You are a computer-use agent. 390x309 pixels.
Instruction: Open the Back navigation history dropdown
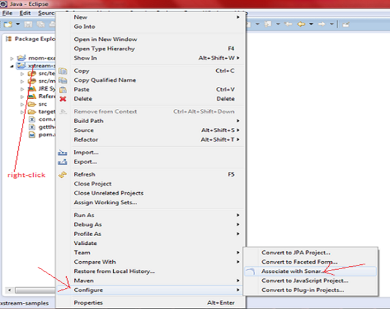click(x=311, y=24)
